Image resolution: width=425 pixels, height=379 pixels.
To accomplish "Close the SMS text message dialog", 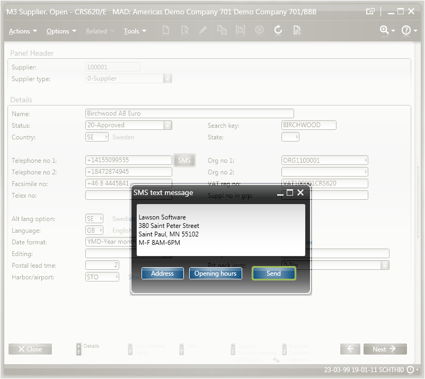I will point(300,193).
